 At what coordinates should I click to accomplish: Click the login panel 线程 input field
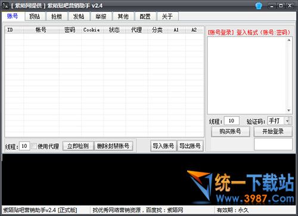click(231, 121)
